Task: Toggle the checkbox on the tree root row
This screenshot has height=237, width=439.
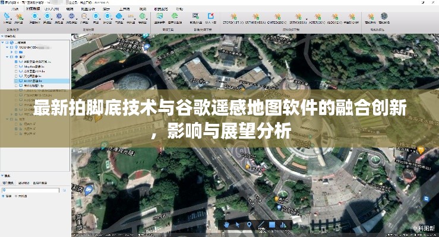Action: click(x=7, y=43)
